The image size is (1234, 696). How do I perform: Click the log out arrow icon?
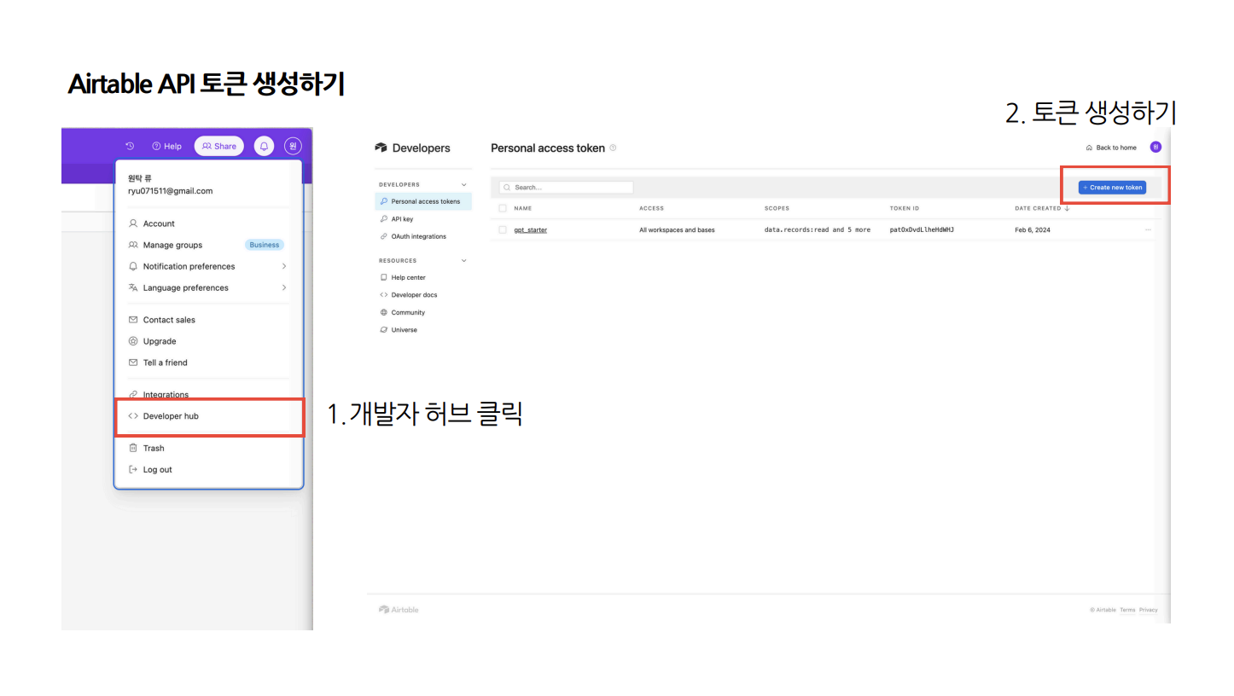(x=133, y=469)
